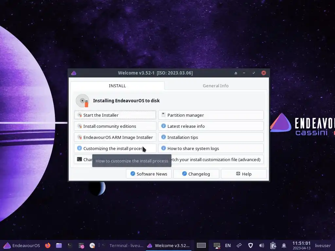
Task: Click the globe icon on Changelog
Action: pos(185,174)
